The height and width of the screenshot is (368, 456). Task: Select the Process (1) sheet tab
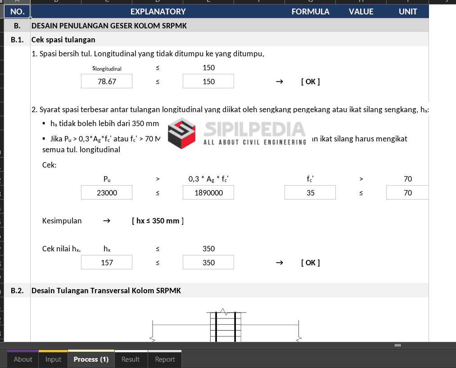pyautogui.click(x=91, y=359)
